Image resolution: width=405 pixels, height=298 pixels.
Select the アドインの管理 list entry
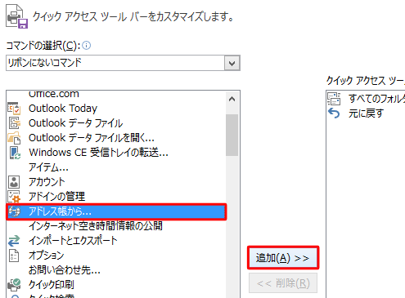tap(116, 197)
